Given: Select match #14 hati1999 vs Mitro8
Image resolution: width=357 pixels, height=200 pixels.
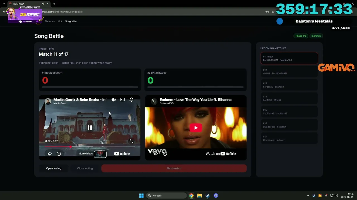Looking at the screenshot, I should click(x=289, y=98).
